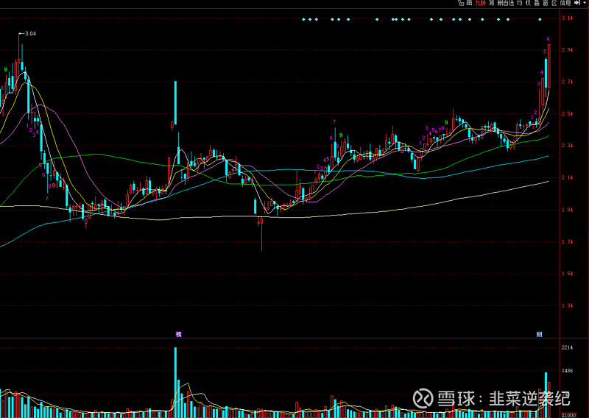Click the 财 marker below the chart
Screen dimensions: 589x418
click(540, 334)
